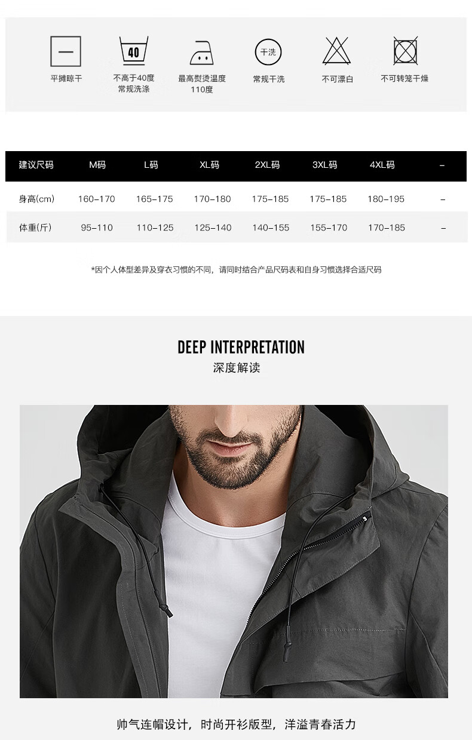Click the do not bleach triangle icon

tap(337, 51)
